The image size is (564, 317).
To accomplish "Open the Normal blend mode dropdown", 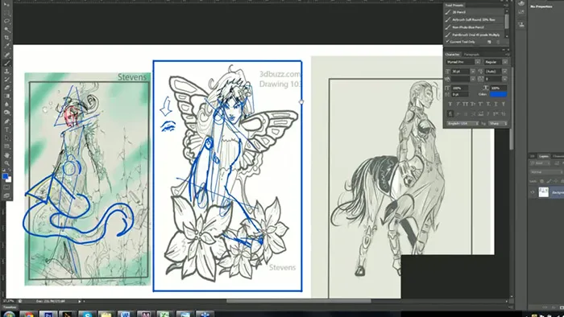I will click(x=547, y=172).
